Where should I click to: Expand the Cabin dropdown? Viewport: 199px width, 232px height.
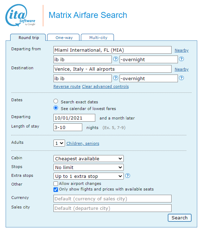pos(89,159)
